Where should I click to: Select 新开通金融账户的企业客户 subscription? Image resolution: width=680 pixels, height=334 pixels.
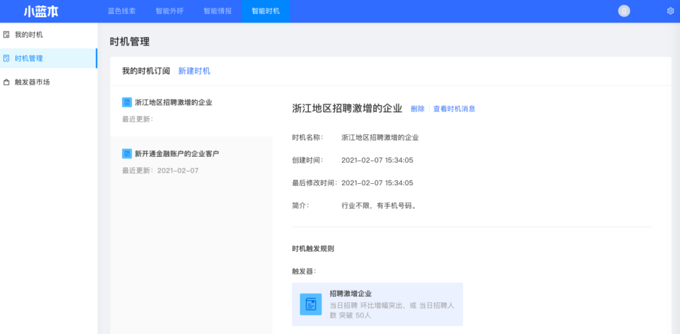coord(177,153)
